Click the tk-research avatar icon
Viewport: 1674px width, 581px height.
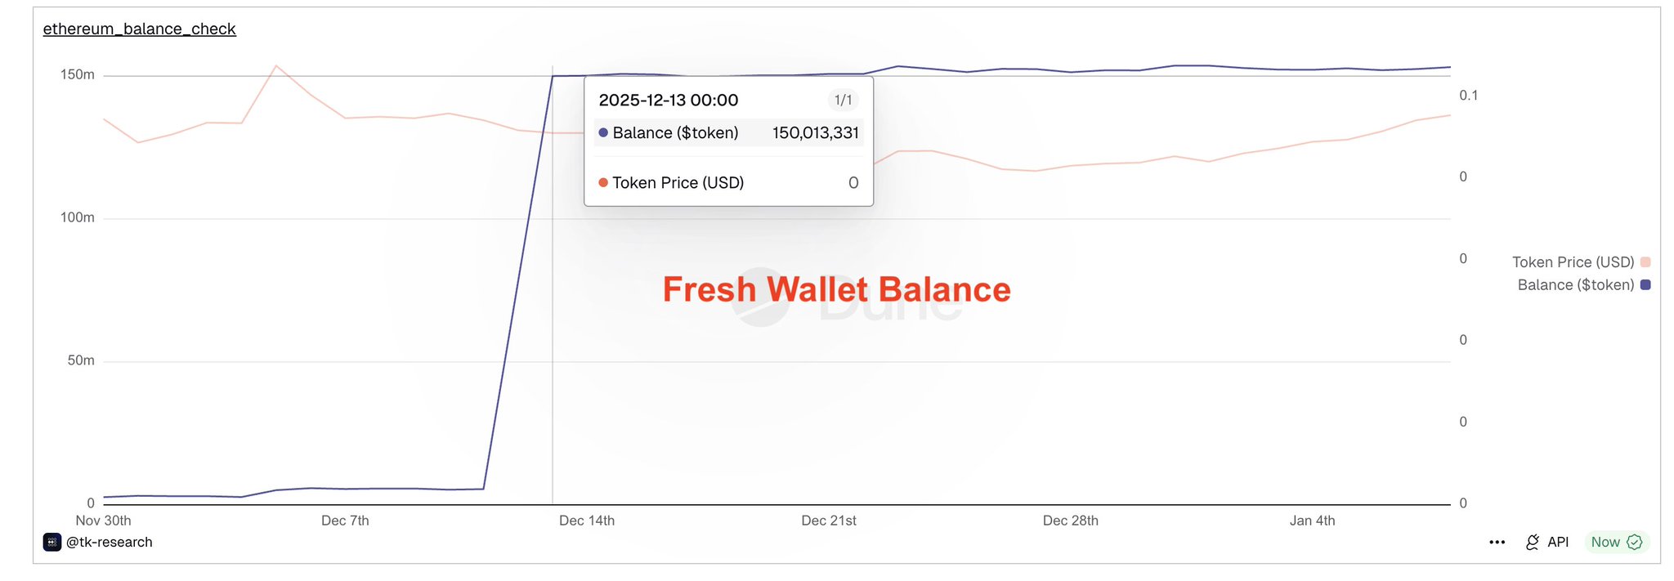(x=52, y=542)
